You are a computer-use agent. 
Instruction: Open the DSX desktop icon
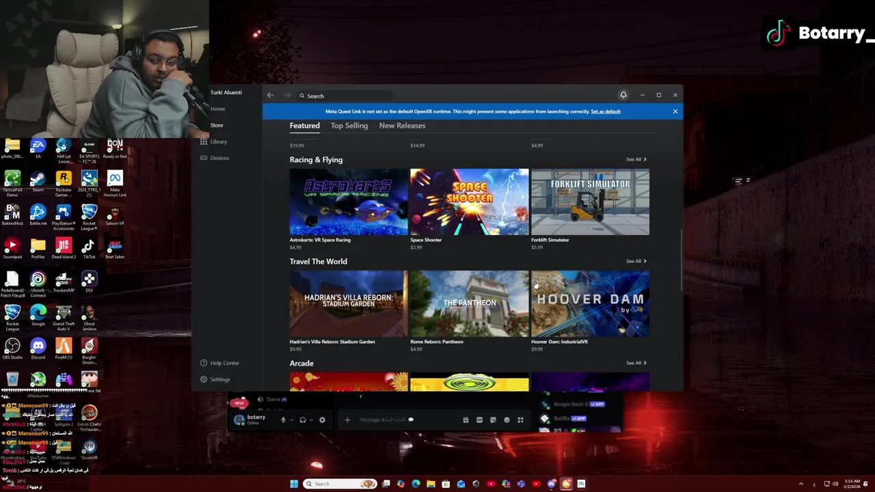coord(89,282)
